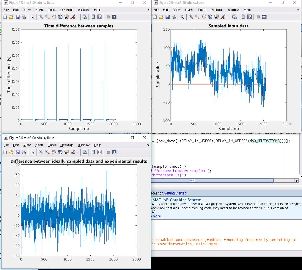Select Edit Plot arrow in Figure 1 toolbar
This screenshot has width=302, height=270.
(x=33, y=17)
